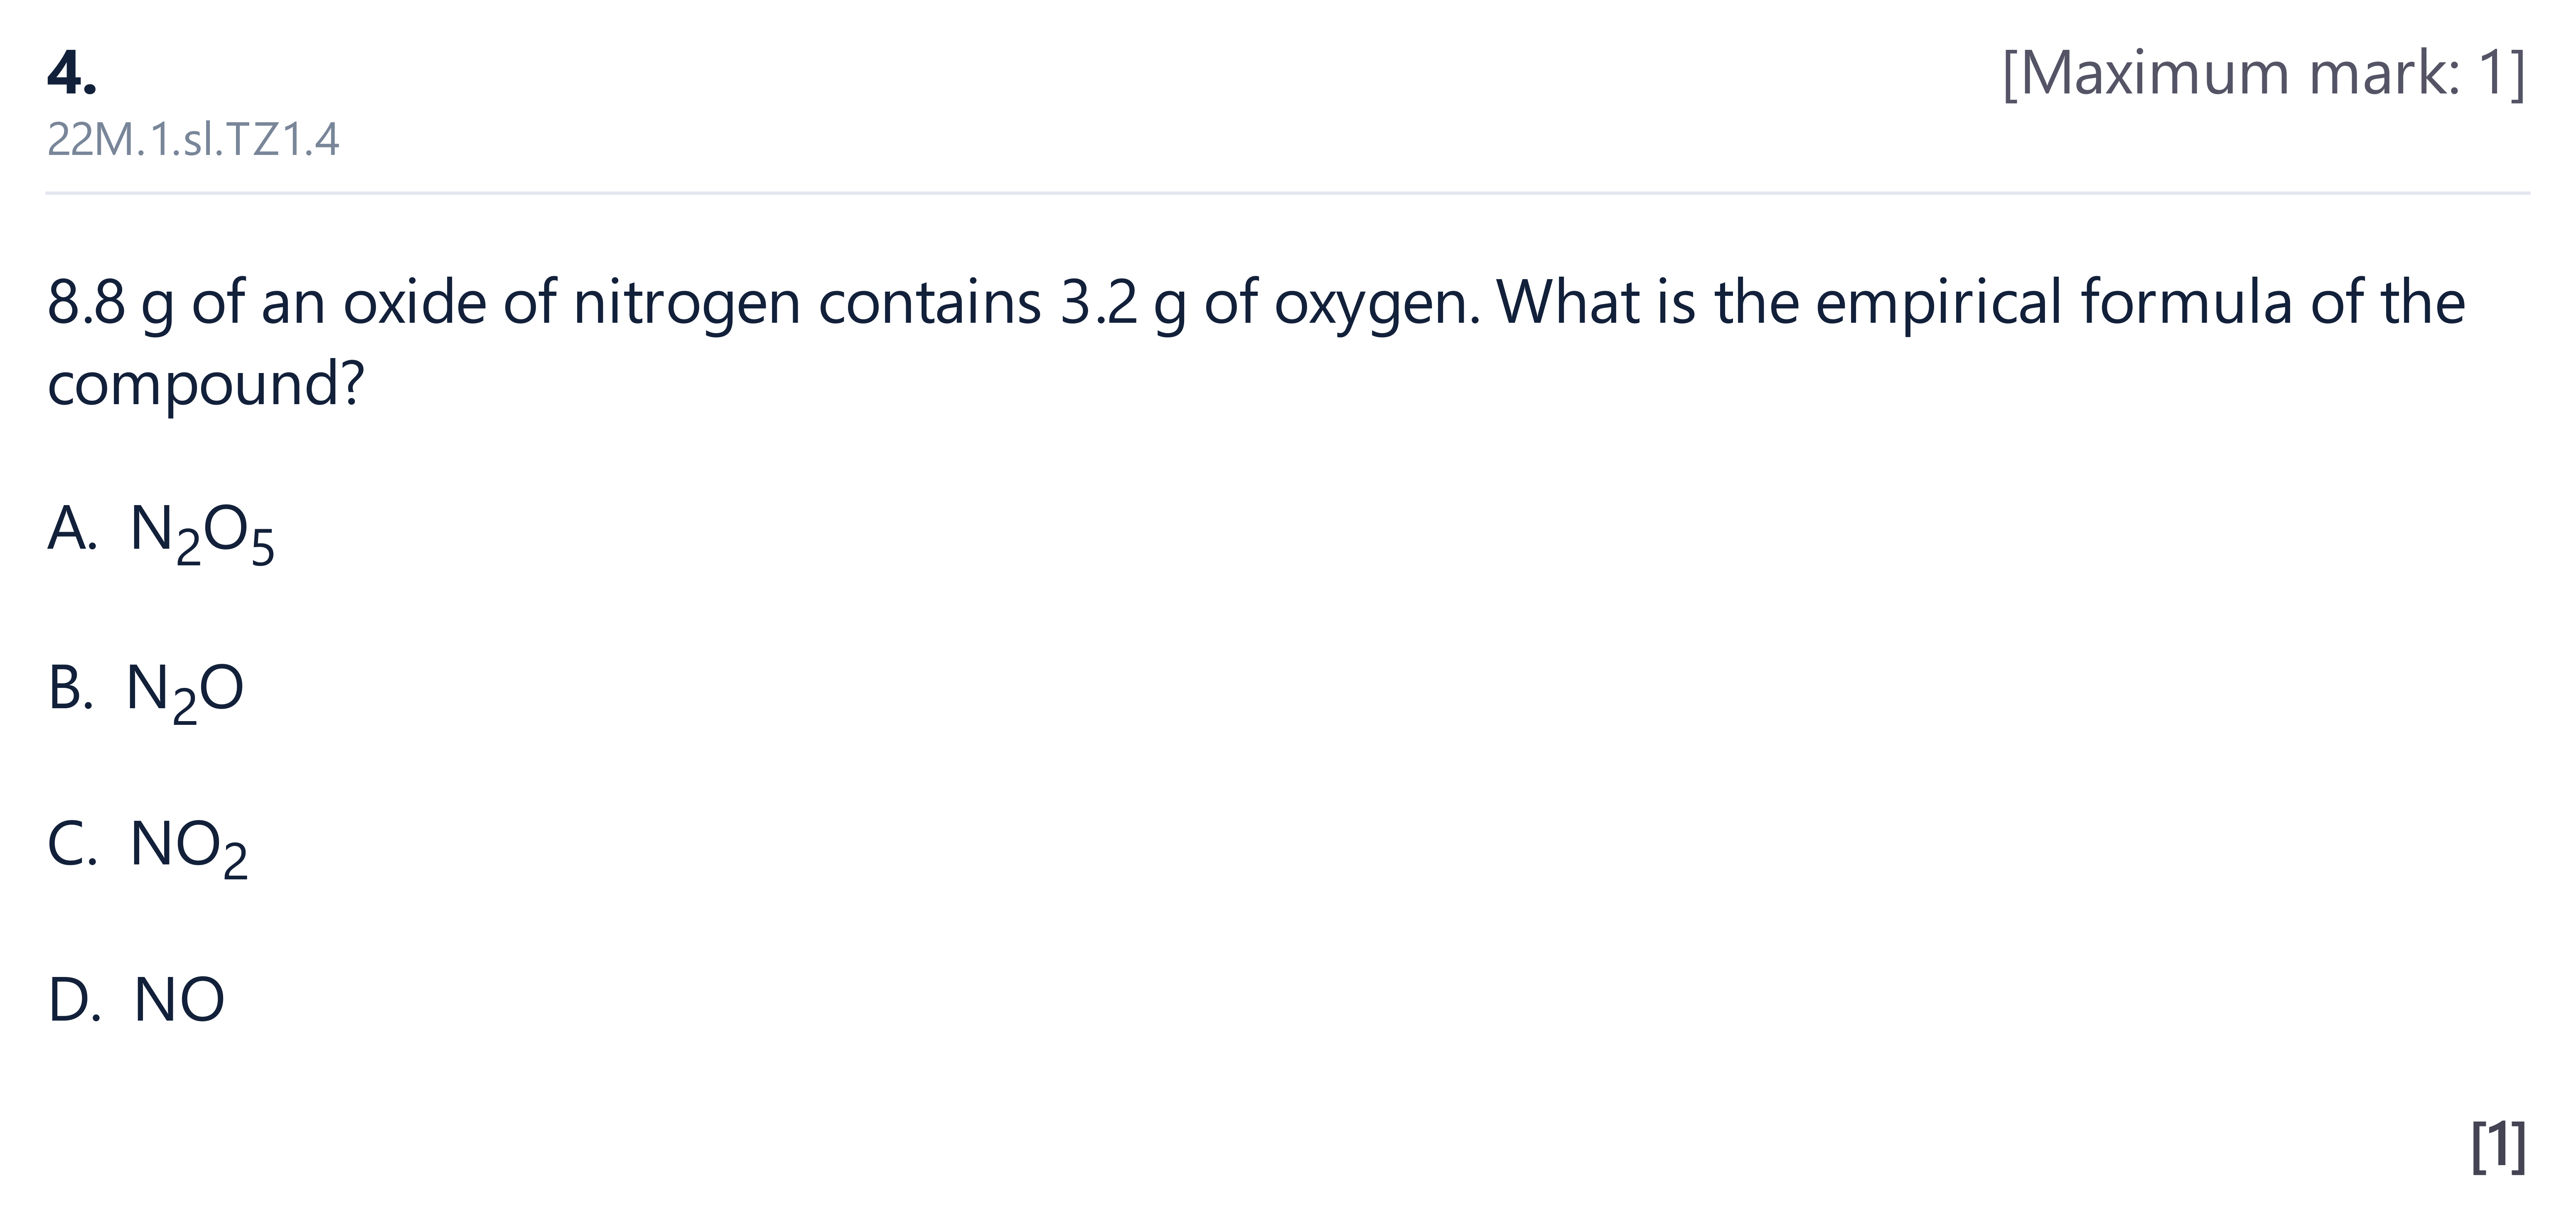2576x1215 pixels.
Task: Choose the N2O5 formula answer
Action: pyautogui.click(x=202, y=534)
